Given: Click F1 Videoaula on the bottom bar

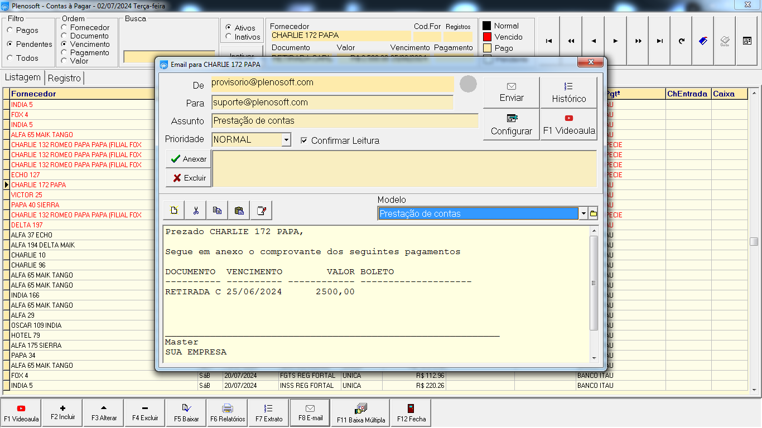Looking at the screenshot, I should (x=21, y=413).
